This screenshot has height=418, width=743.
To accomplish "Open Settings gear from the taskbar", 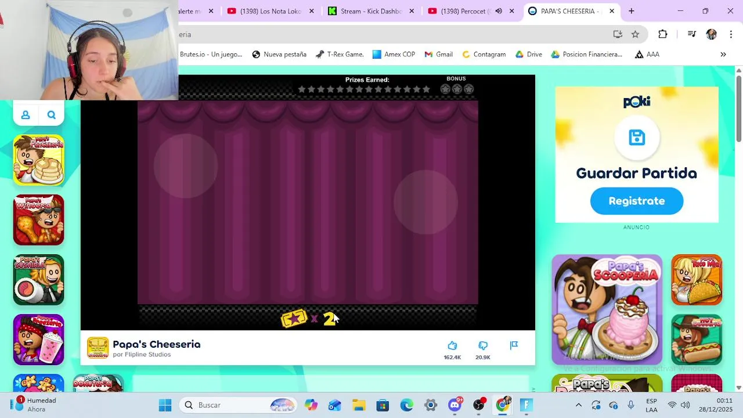I will coord(430,405).
